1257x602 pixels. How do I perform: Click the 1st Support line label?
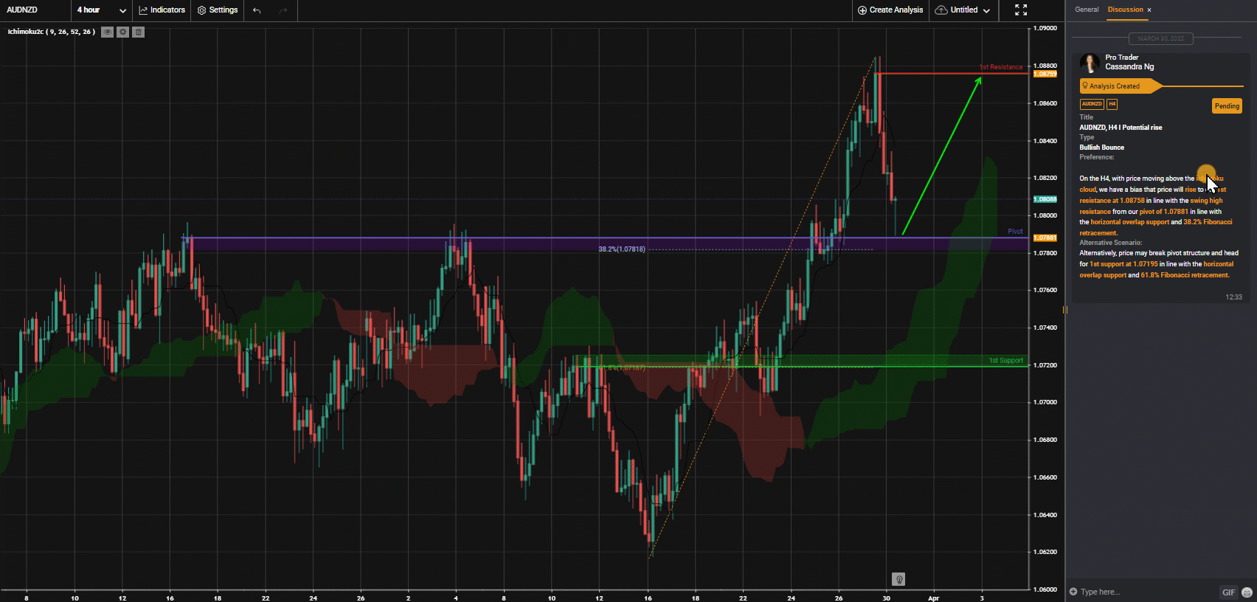(x=1006, y=360)
